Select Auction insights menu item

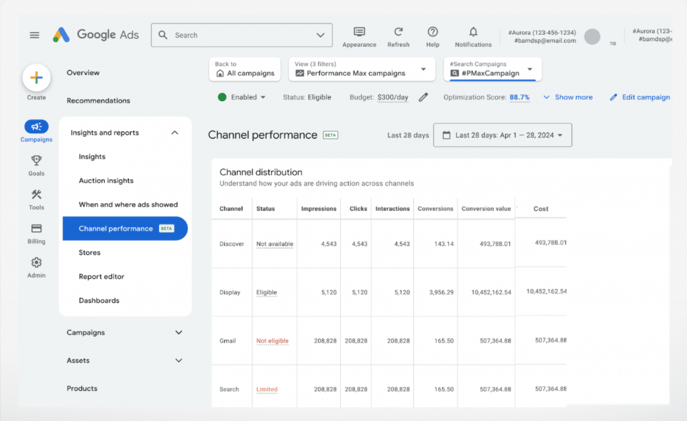tap(106, 181)
